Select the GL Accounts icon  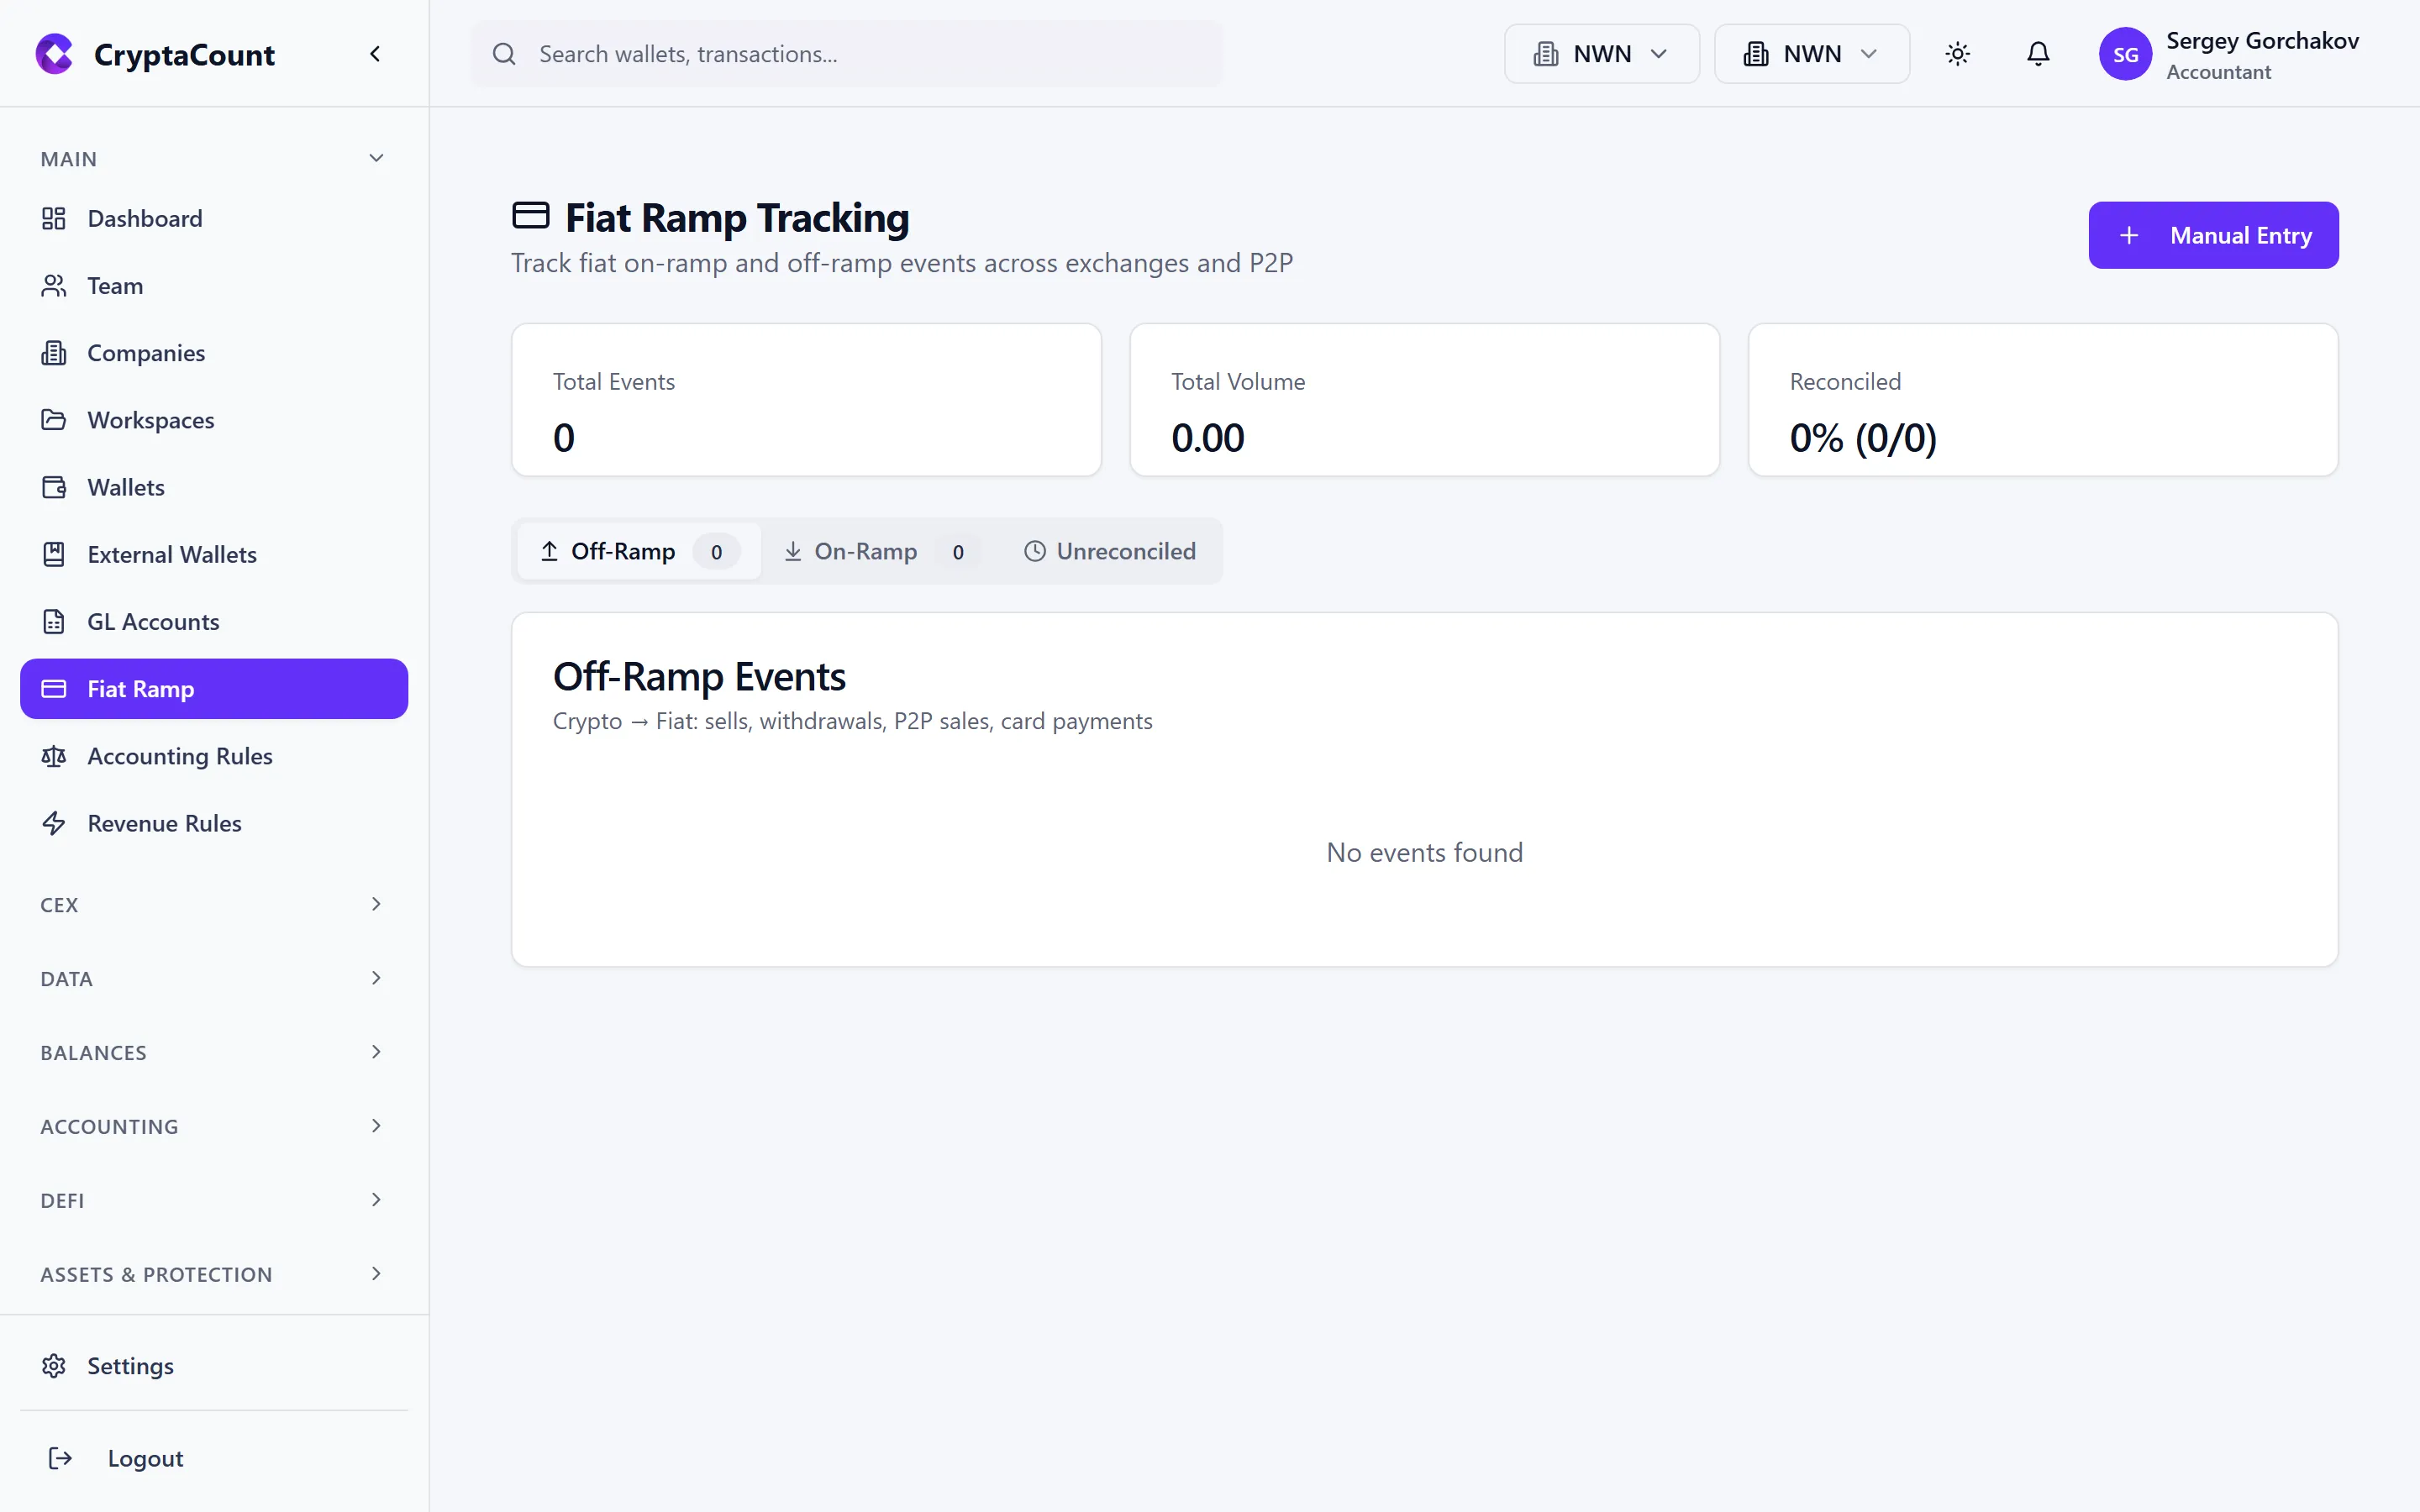(54, 621)
